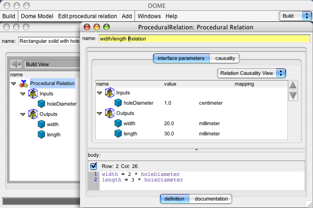Click the value column header

point(199,84)
